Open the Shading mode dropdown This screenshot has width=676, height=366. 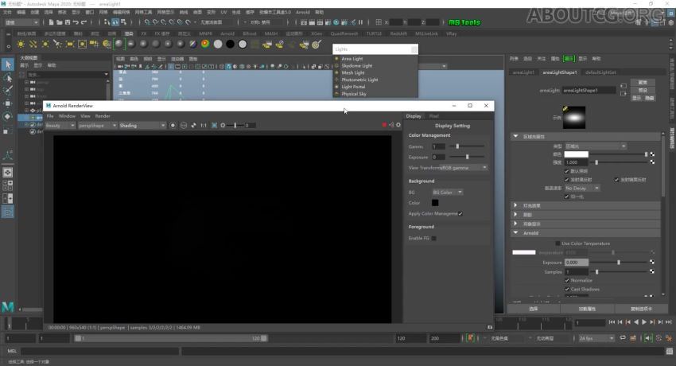point(142,126)
